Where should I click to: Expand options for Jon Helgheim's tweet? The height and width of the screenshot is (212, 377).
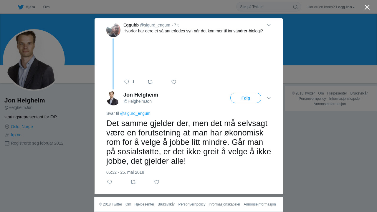click(x=269, y=98)
